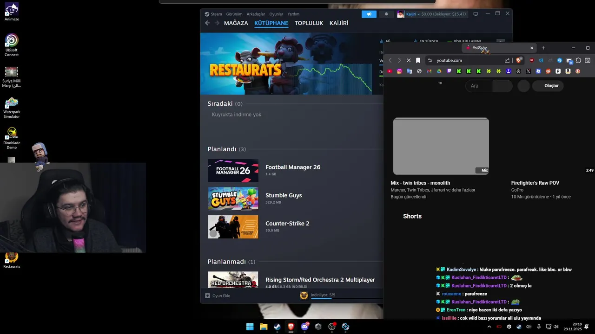Open the Animaze desktop shortcut
The height and width of the screenshot is (334, 595).
click(x=12, y=12)
